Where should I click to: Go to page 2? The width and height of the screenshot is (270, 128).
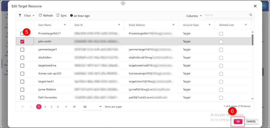(45, 107)
